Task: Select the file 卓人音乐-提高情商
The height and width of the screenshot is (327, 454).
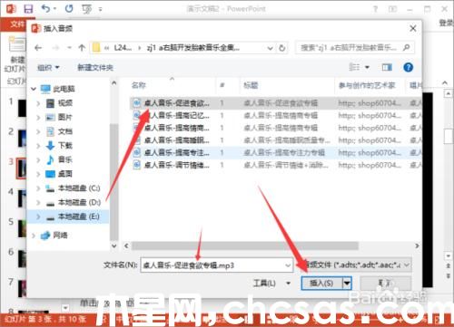Action: 177,128
